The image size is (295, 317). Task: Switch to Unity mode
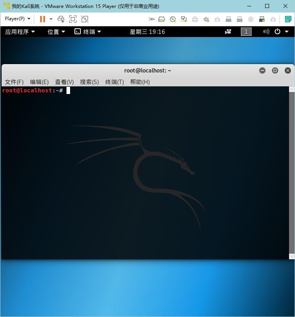85,19
